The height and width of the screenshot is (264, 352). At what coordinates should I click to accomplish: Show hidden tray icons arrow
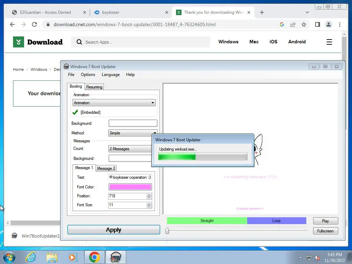coord(300,257)
